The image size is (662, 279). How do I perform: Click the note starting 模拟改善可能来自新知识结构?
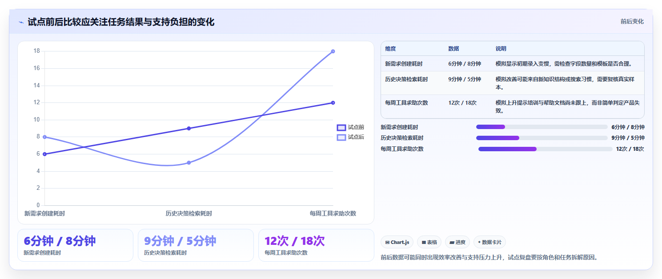point(566,83)
